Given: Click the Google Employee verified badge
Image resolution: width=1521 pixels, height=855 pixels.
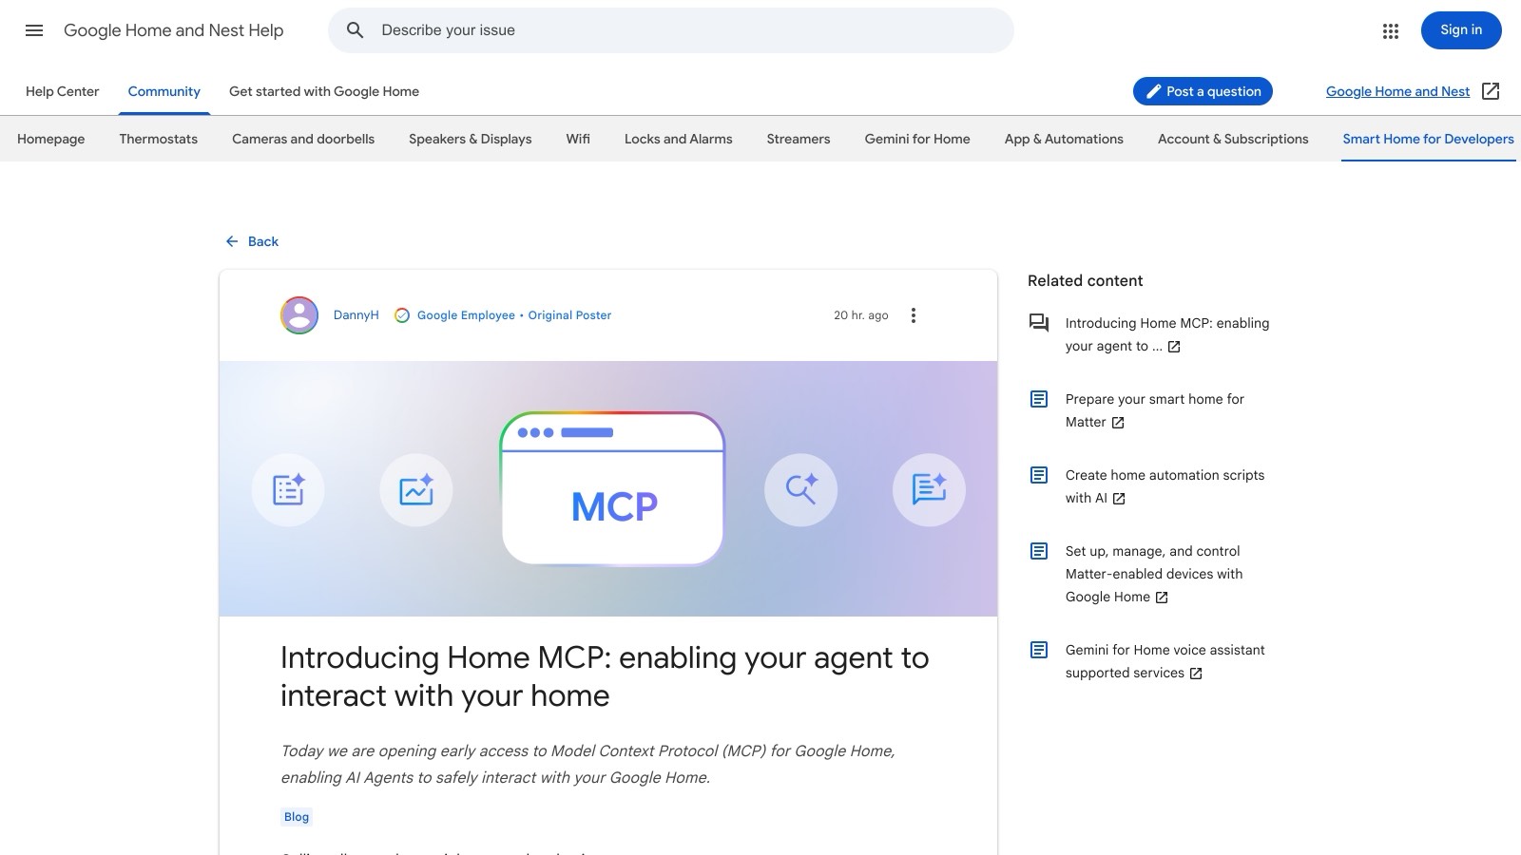Looking at the screenshot, I should (x=402, y=315).
